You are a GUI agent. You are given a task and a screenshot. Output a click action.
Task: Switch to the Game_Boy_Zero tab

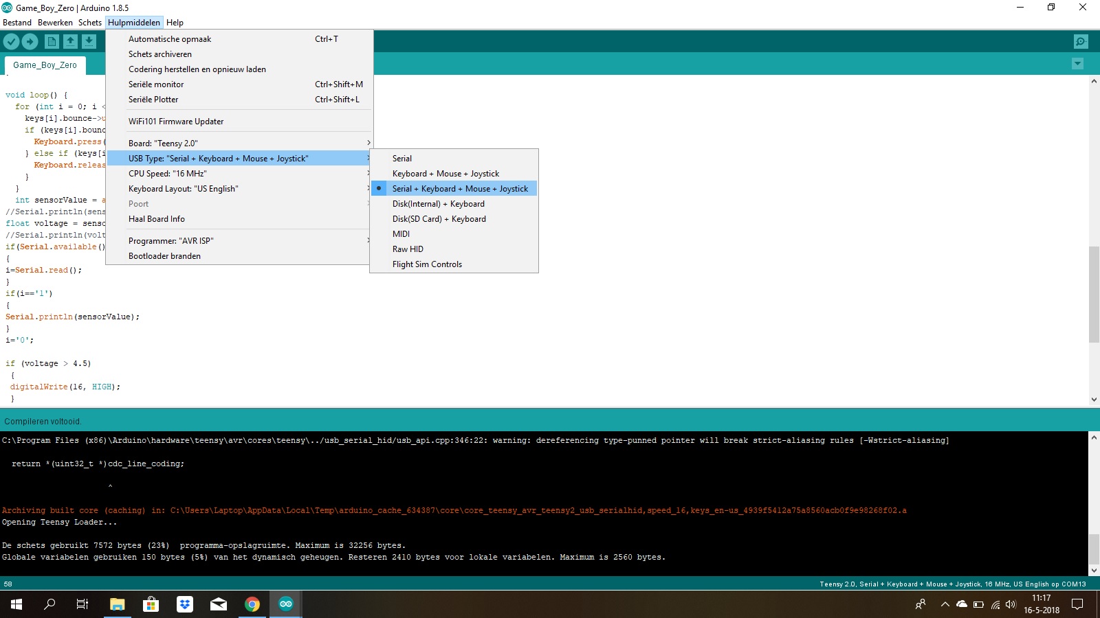pos(45,65)
